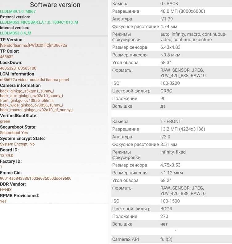Click the Secureboot Yes value

14,133
